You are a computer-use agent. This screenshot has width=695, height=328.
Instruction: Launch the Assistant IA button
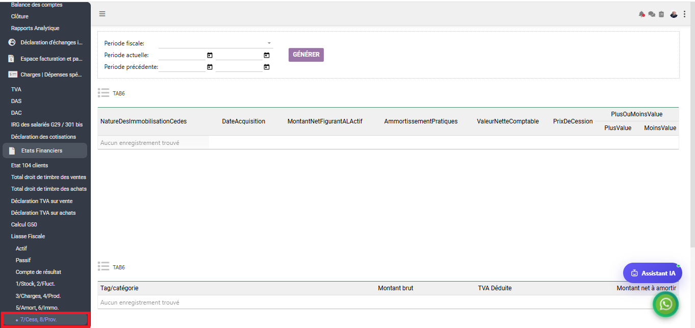coord(653,273)
